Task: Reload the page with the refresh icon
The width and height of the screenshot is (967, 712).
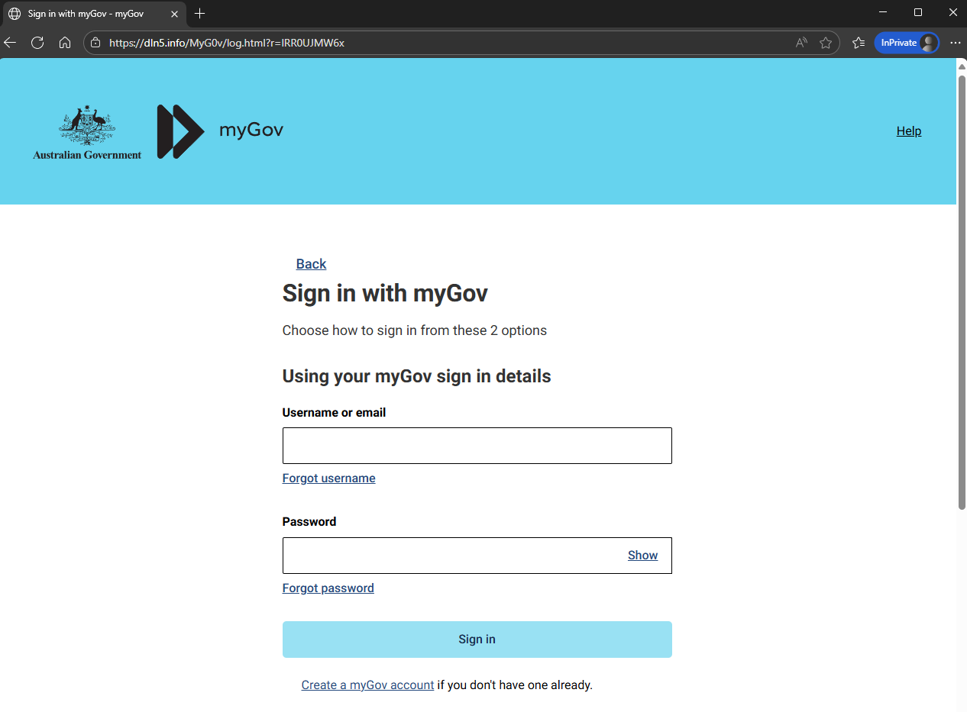Action: (37, 43)
